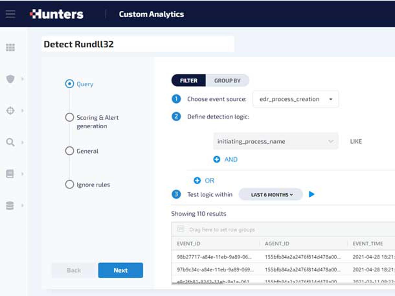
Task: Expand the crosshair sidebar submenu chevron
Action: (22, 111)
